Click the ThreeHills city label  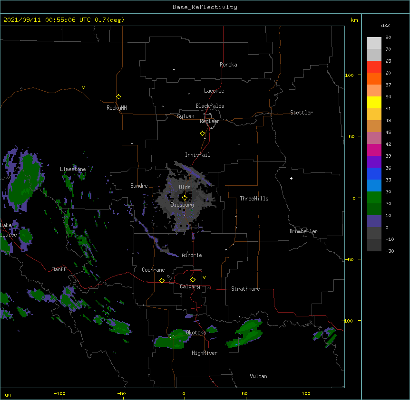[x=254, y=199]
